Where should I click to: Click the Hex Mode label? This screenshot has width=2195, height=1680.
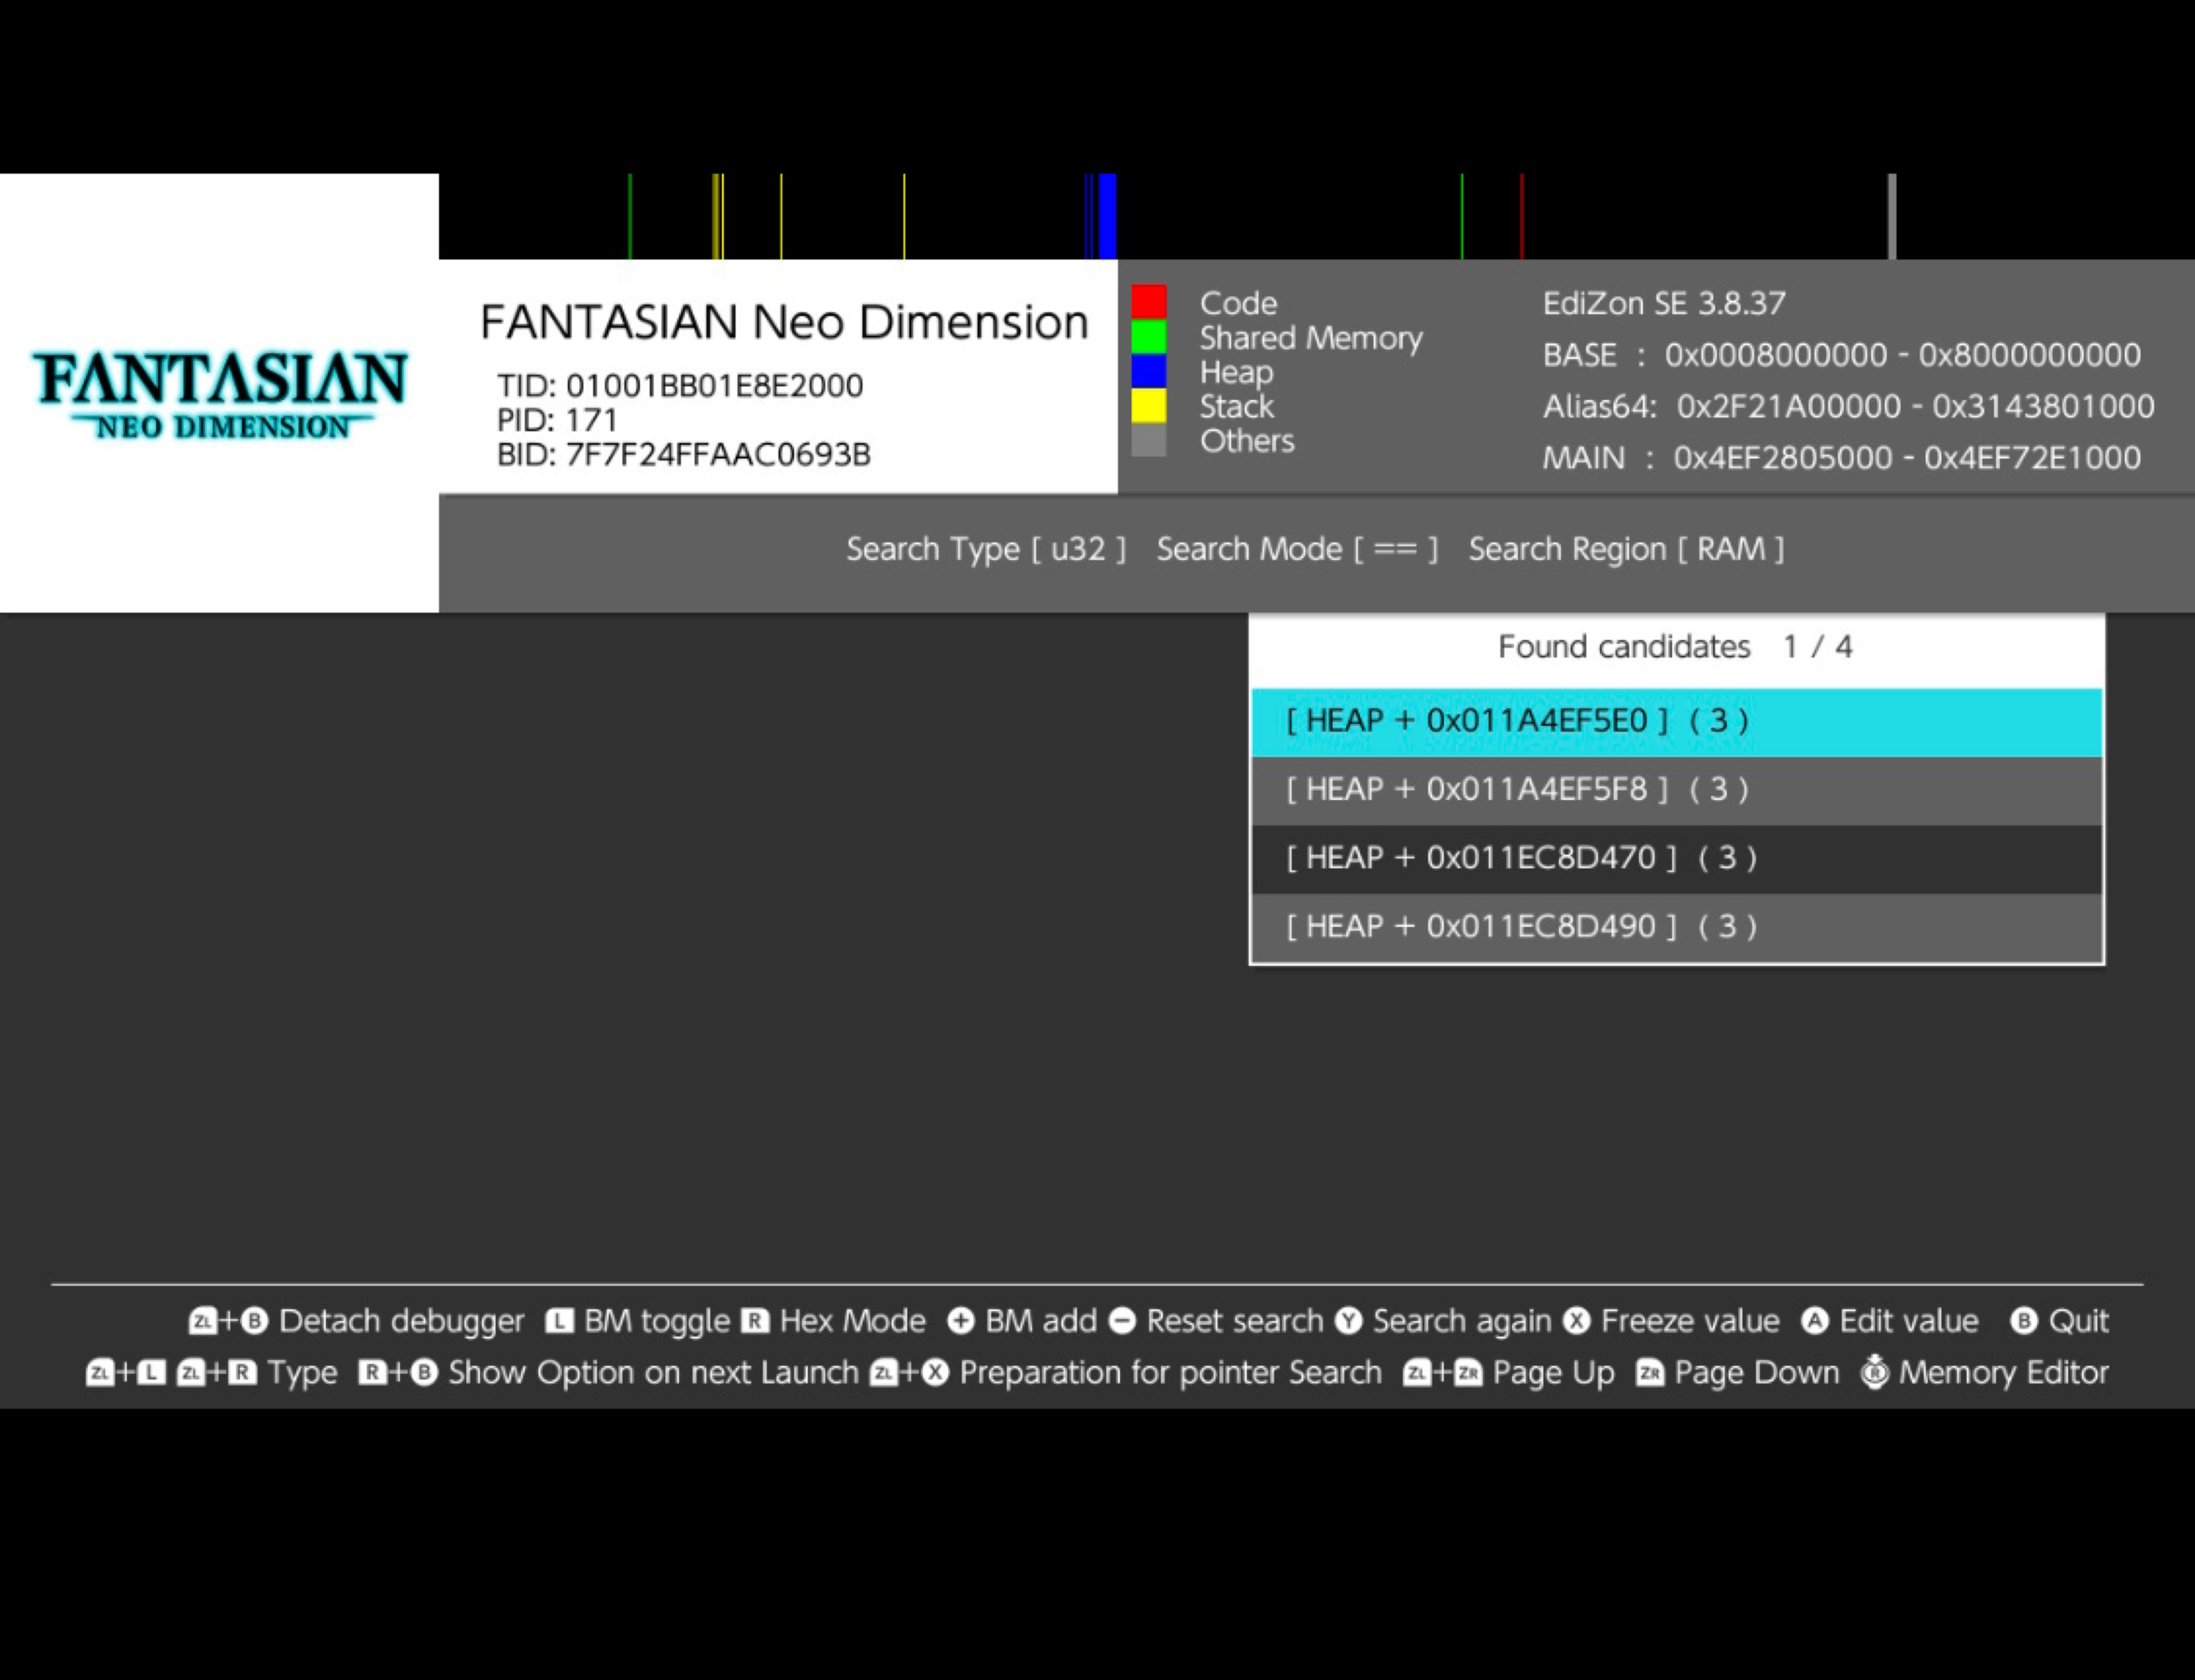pyautogui.click(x=852, y=1322)
